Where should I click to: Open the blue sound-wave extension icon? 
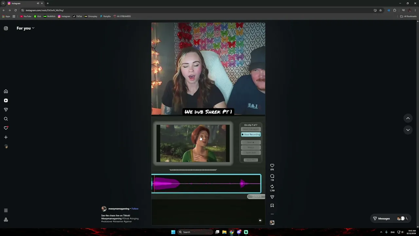tap(389, 10)
